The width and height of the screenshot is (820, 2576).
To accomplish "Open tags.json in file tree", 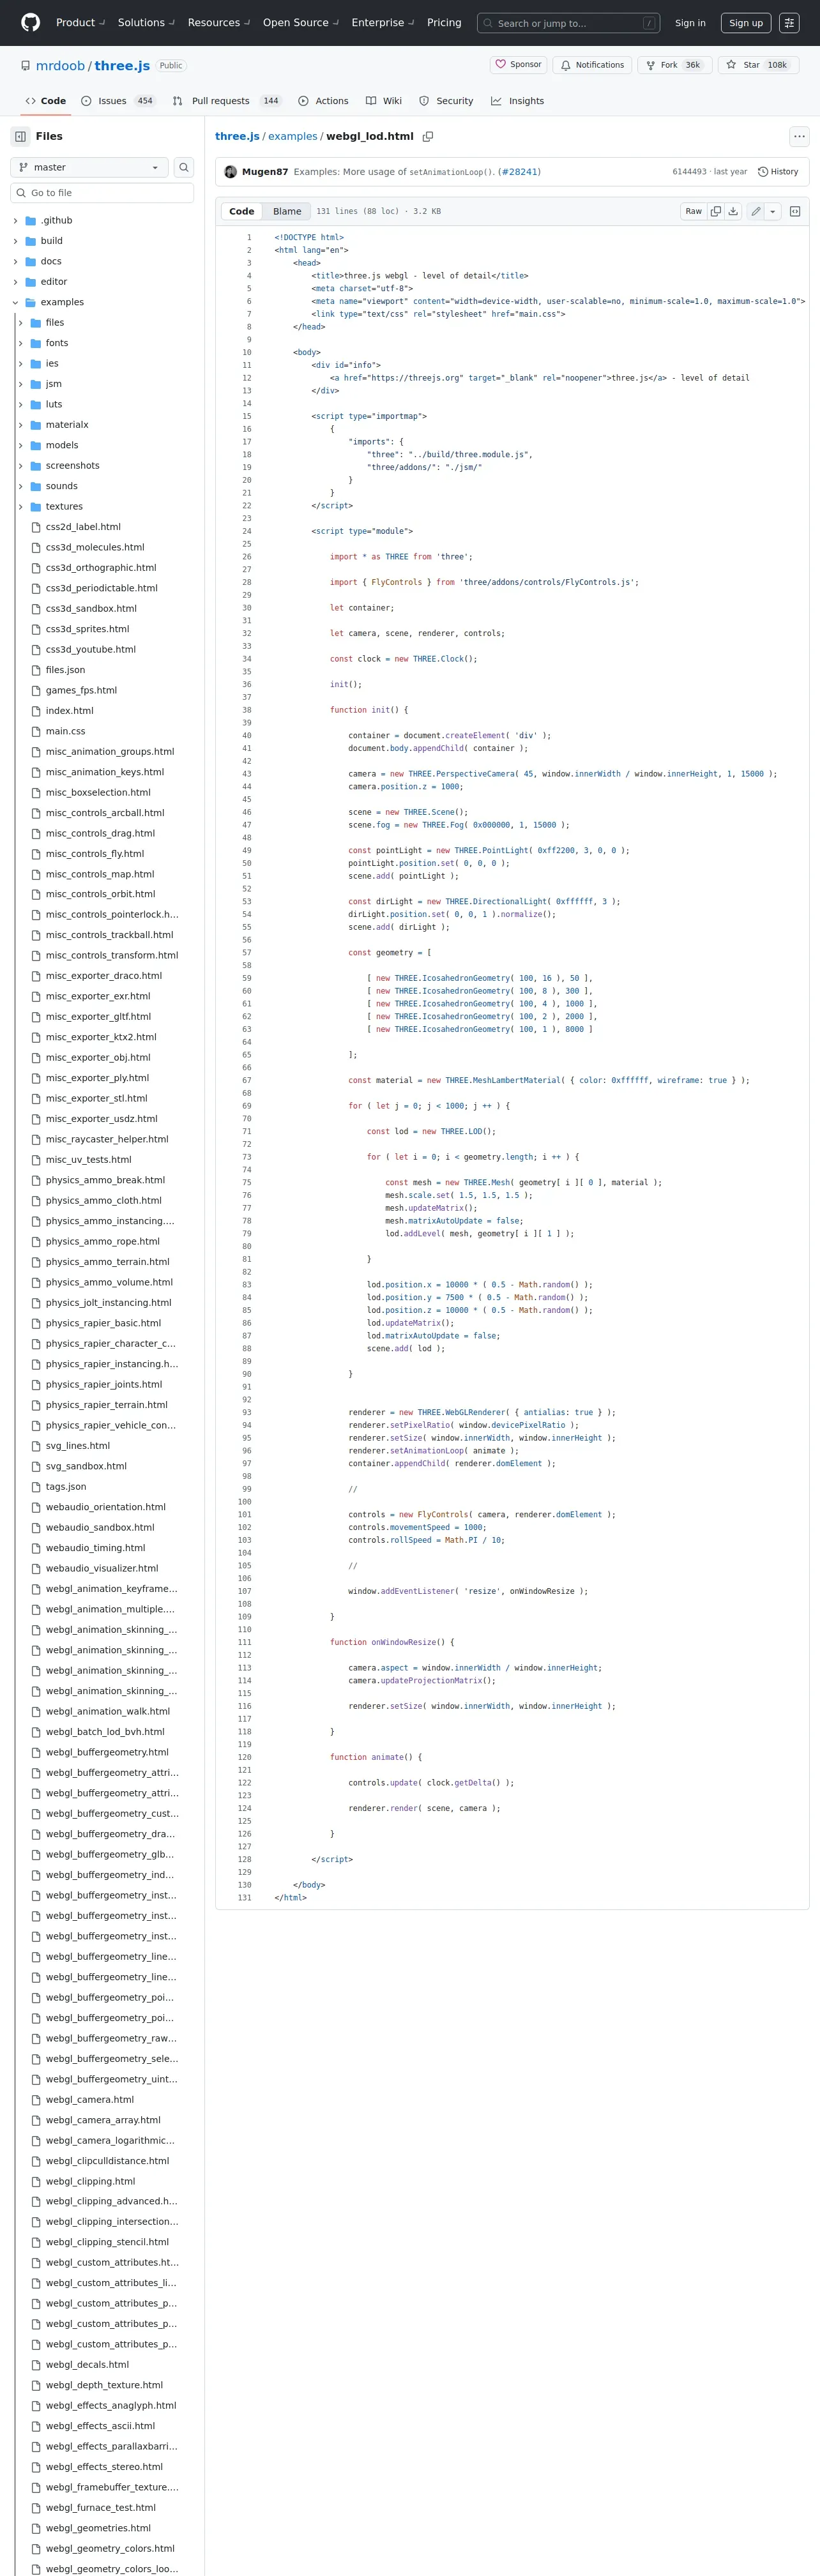I will click(66, 1487).
